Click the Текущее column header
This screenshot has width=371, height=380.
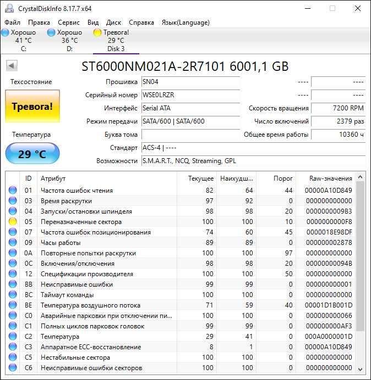pyautogui.click(x=197, y=178)
